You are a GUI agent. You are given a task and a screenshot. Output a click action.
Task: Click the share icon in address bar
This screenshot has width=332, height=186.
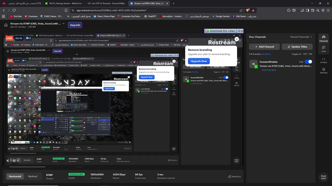pos(241,10)
